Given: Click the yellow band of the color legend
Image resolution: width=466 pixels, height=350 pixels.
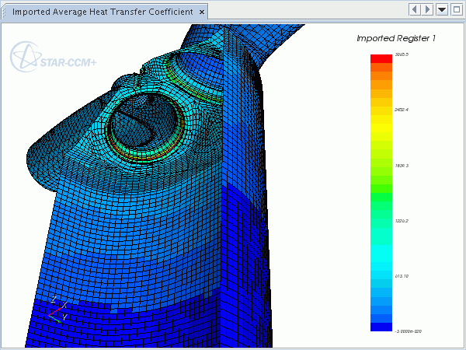Looking at the screenshot, I should (x=381, y=132).
